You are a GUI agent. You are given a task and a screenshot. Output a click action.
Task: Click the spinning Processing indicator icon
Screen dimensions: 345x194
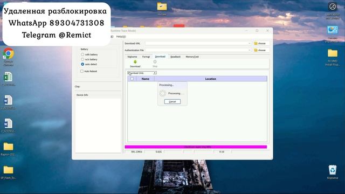[x=163, y=93]
